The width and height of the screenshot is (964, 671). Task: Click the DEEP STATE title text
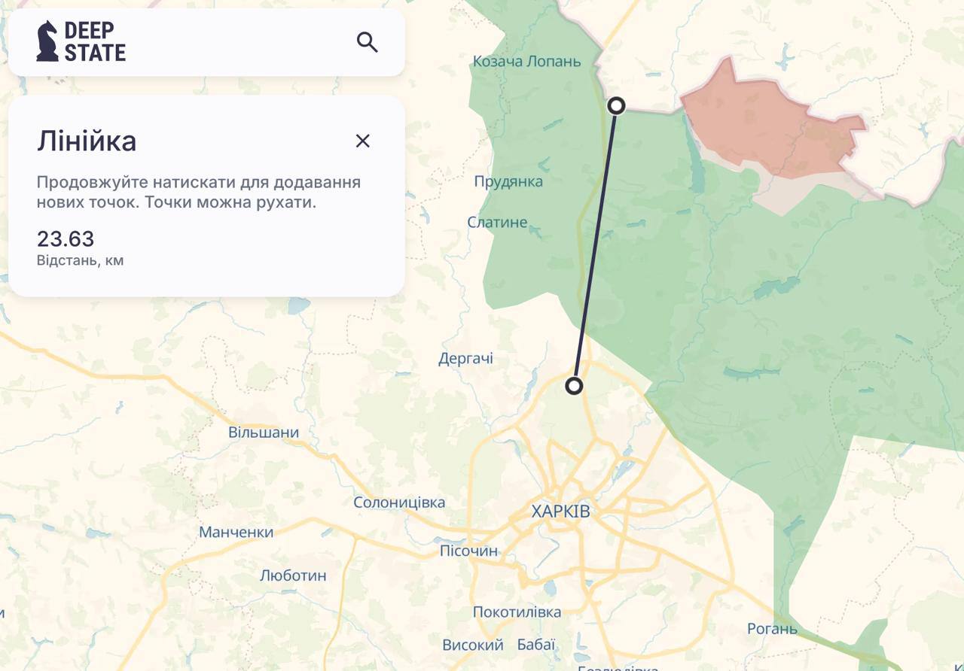[95, 41]
